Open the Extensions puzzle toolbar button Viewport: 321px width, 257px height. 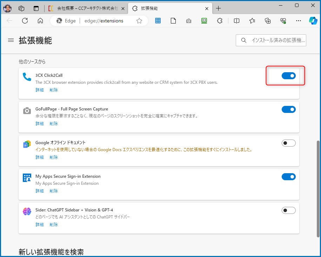click(220, 21)
